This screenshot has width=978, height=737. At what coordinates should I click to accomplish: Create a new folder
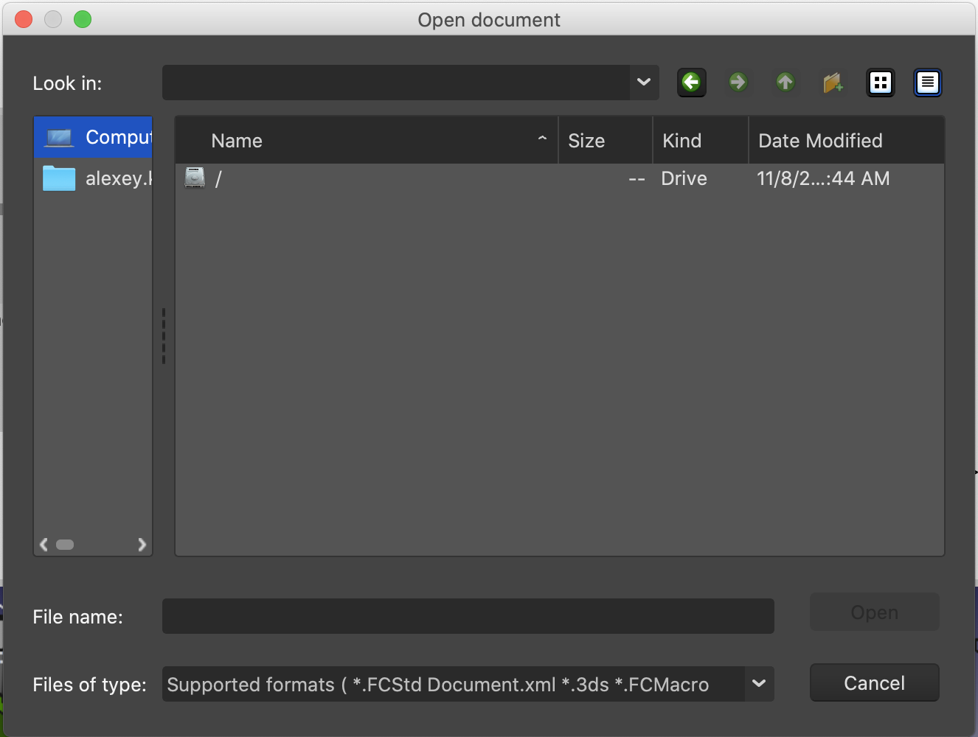point(833,83)
